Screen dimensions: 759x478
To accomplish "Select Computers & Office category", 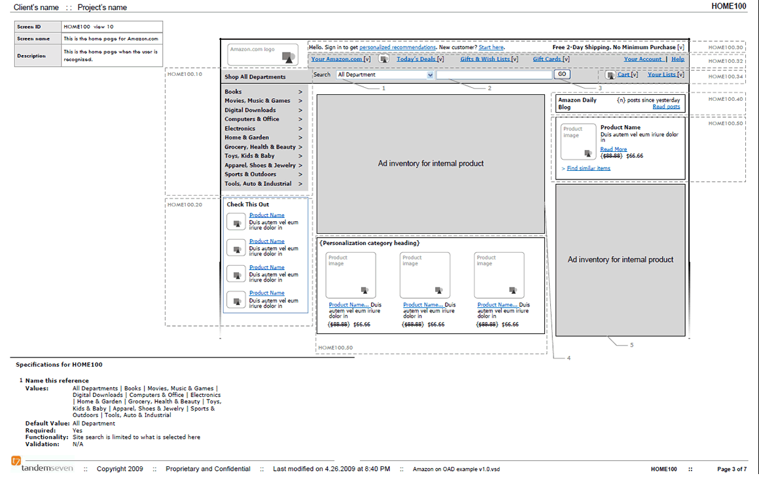I will pos(252,119).
